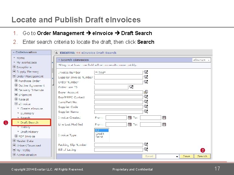Click the Order Number input field

(x=119, y=82)
